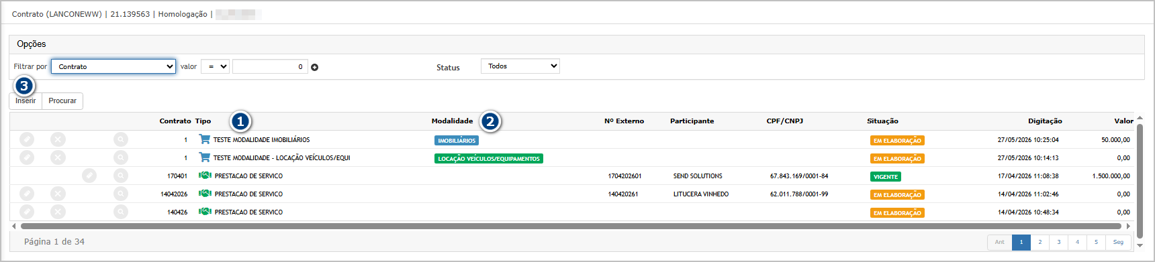Select value 50.000,00 cell
Image resolution: width=1155 pixels, height=262 pixels.
(x=1115, y=140)
